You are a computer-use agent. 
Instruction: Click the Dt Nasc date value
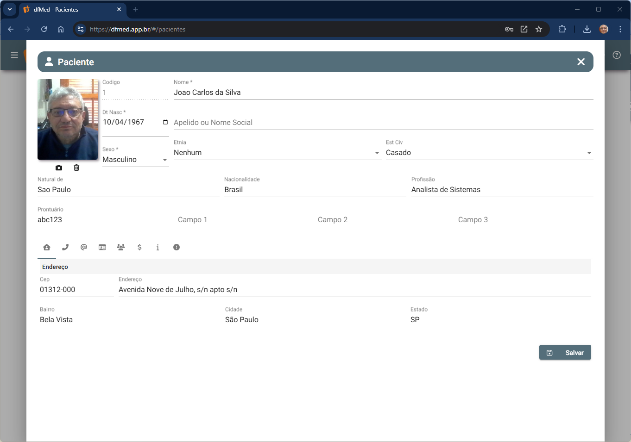123,122
